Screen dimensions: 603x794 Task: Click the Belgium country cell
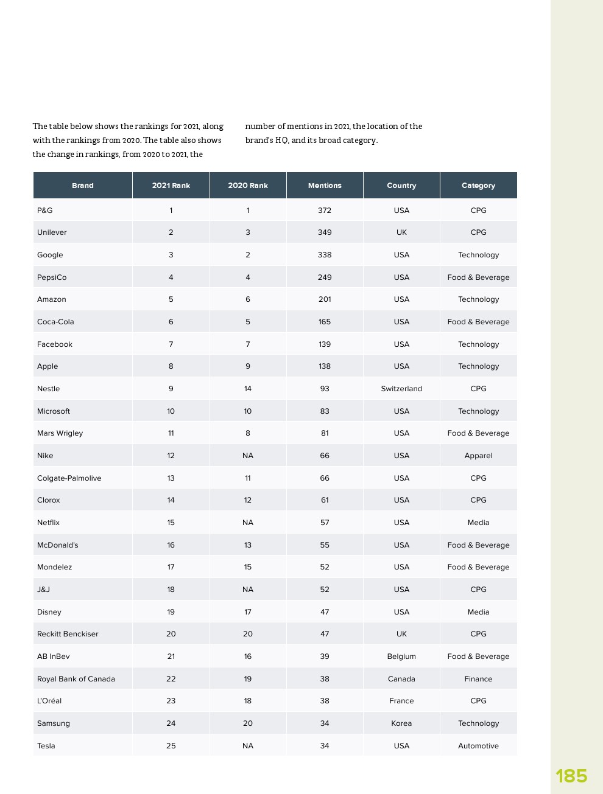tap(401, 656)
